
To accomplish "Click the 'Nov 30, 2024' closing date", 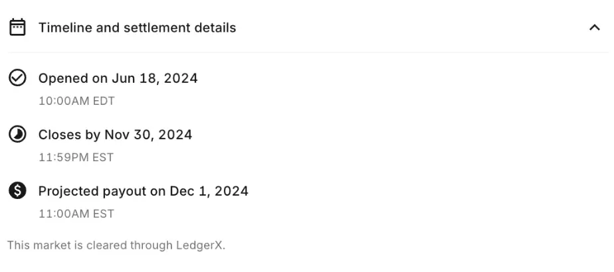I will point(148,135).
